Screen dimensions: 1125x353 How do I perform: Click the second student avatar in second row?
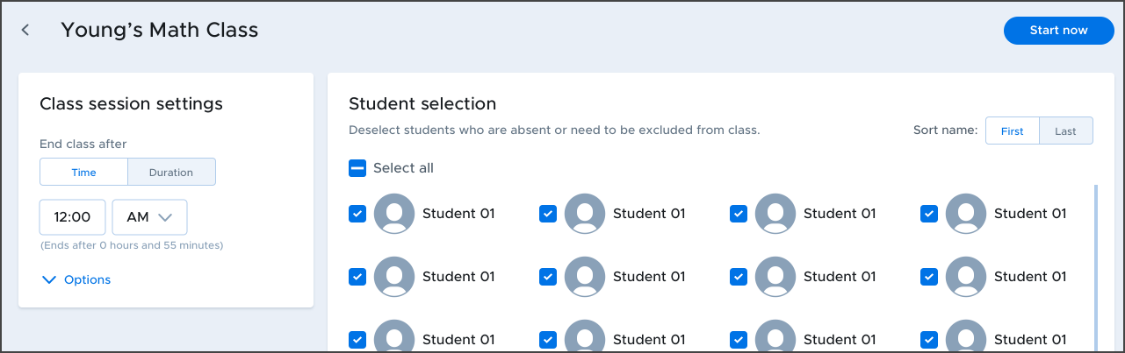(585, 277)
